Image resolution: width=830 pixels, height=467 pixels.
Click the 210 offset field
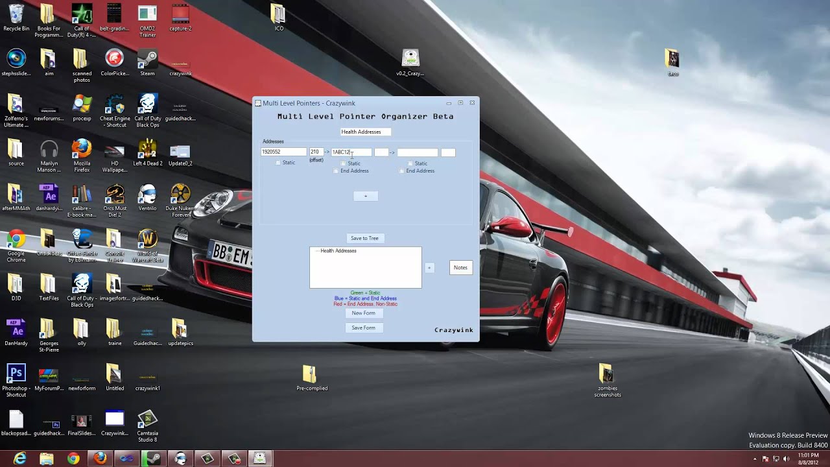316,152
